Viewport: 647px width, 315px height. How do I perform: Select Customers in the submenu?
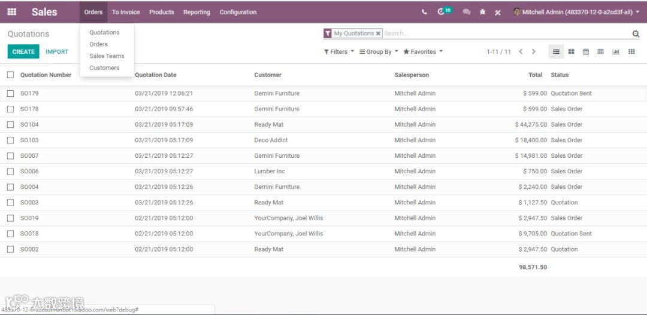[x=104, y=68]
